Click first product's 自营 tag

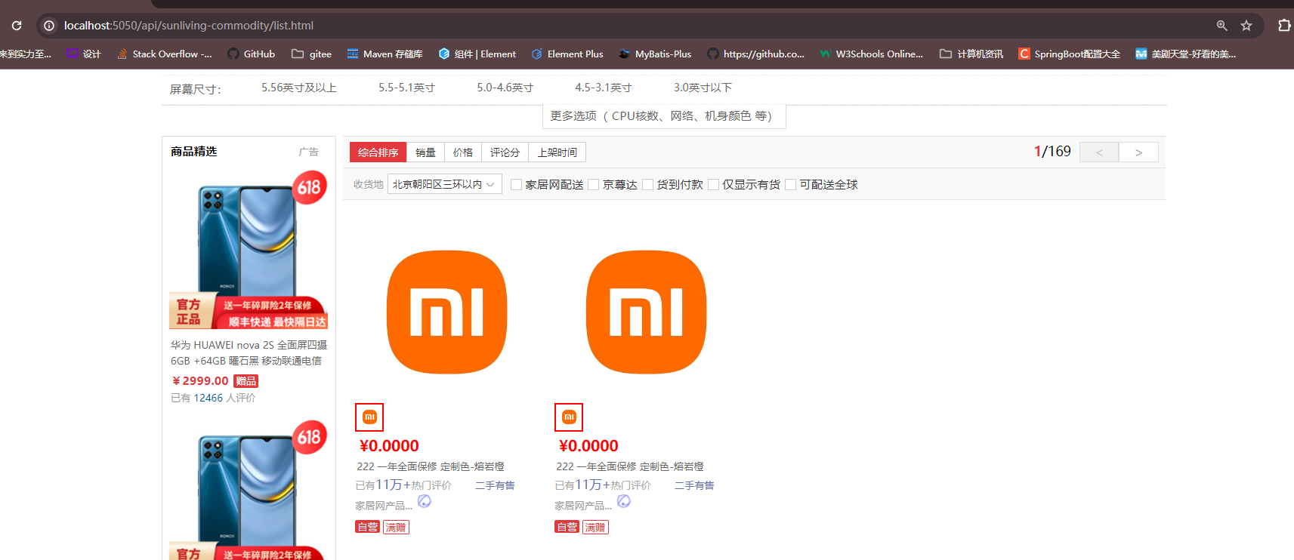tap(367, 527)
